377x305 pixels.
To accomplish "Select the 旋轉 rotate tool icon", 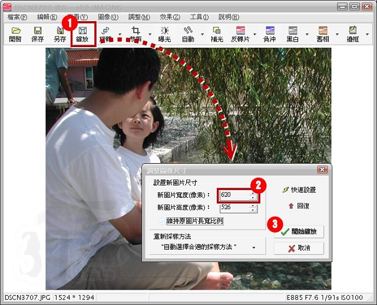I will click(105, 34).
